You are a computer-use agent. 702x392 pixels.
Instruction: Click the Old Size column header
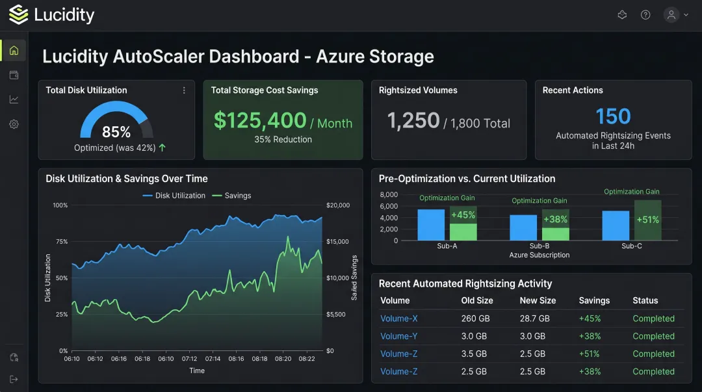477,300
